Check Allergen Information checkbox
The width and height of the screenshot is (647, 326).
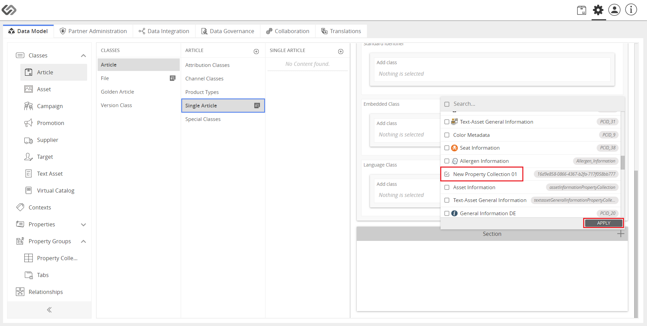coord(447,161)
